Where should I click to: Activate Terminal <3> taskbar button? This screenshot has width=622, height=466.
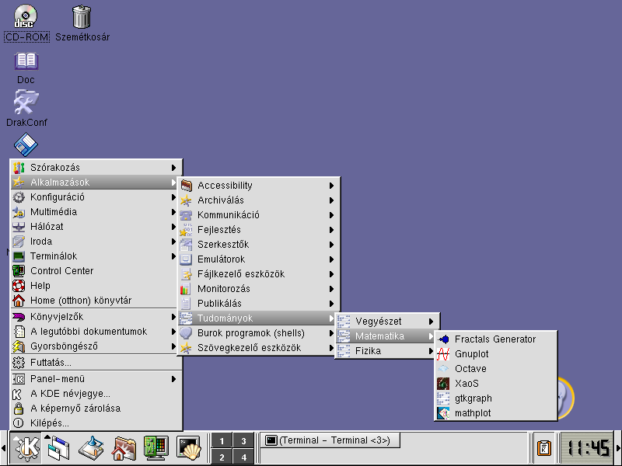pyautogui.click(x=330, y=440)
